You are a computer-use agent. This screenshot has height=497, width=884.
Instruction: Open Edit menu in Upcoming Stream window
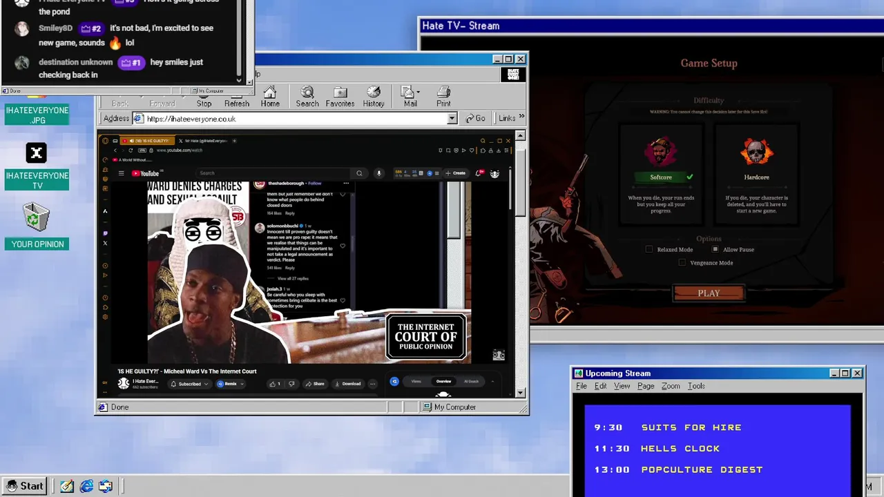[601, 386]
